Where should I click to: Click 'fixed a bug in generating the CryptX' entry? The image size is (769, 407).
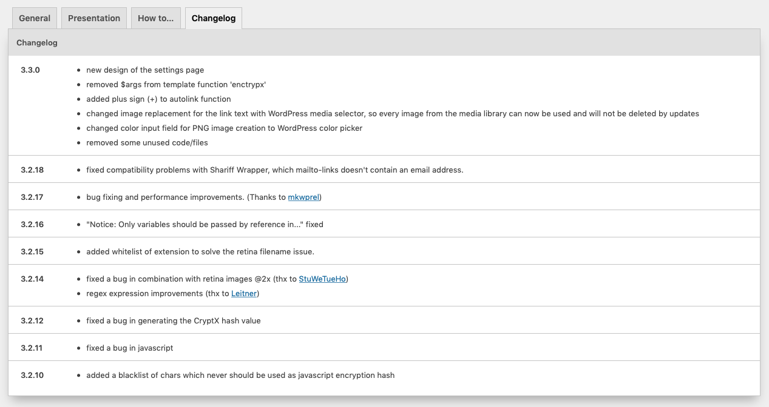[x=174, y=320]
